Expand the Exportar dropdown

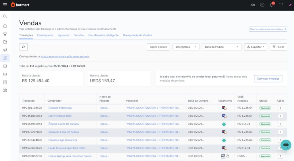coord(255,47)
